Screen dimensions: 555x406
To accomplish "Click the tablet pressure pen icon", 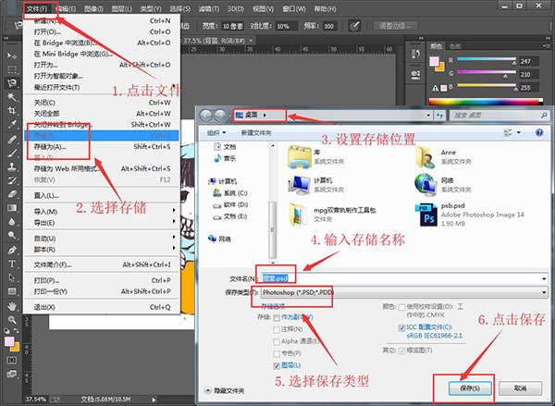I will [x=354, y=26].
